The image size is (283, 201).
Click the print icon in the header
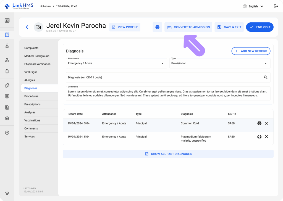(157, 27)
